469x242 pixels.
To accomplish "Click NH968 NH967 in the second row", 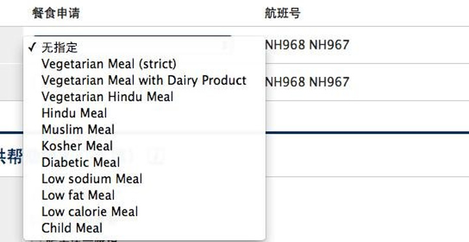I will pyautogui.click(x=307, y=82).
